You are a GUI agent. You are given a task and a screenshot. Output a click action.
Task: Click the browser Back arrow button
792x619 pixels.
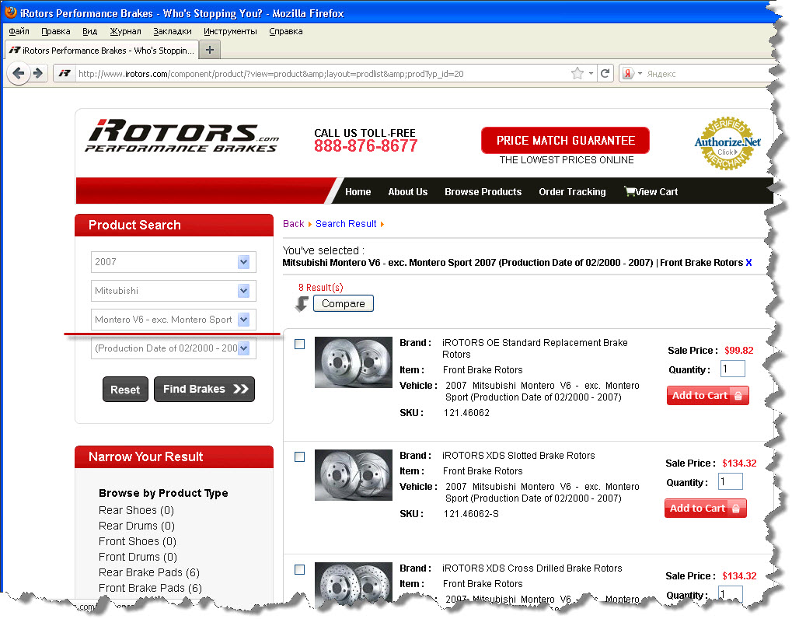pyautogui.click(x=19, y=74)
